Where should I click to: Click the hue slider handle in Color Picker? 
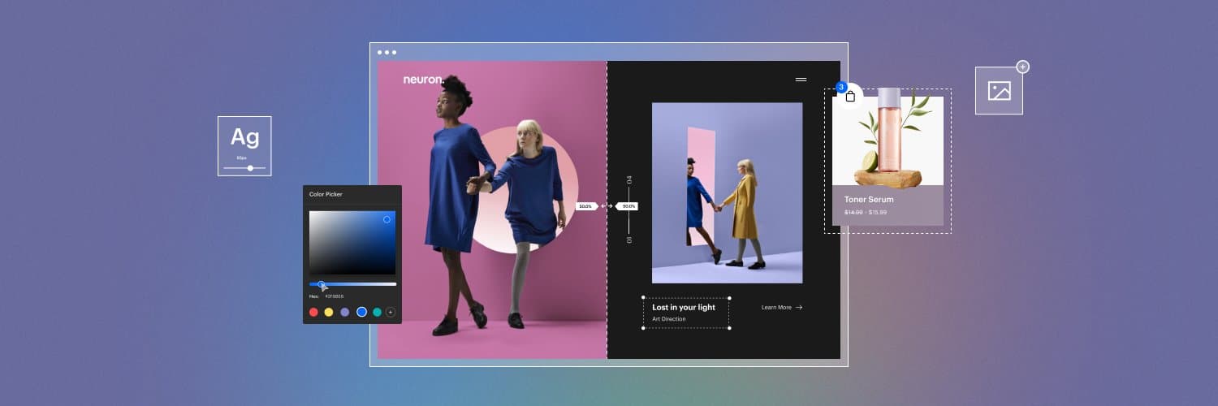click(322, 284)
